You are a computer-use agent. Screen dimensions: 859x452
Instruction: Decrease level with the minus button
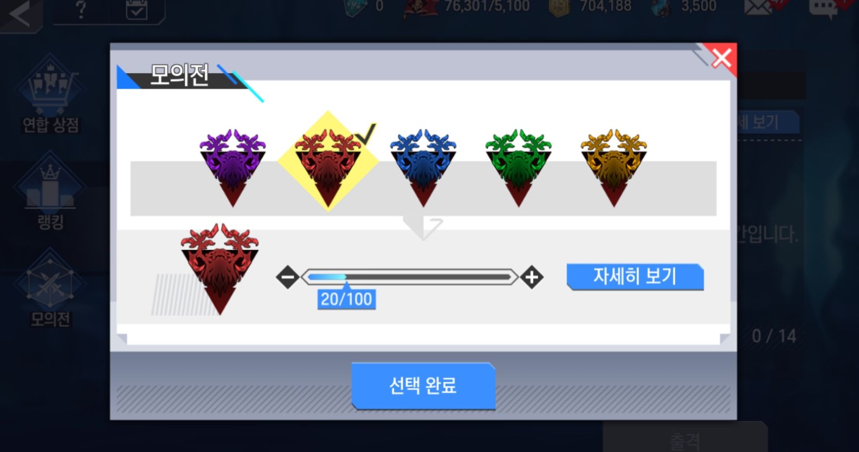287,277
